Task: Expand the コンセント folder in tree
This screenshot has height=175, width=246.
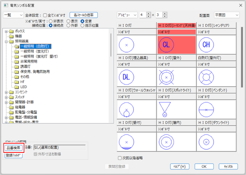Action: [6, 92]
